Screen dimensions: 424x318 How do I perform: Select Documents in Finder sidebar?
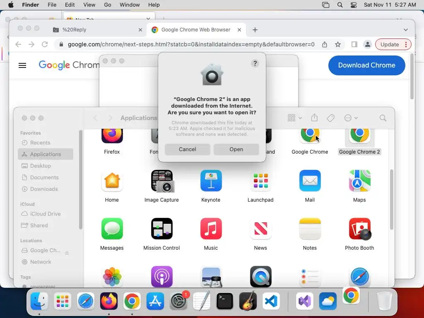tap(46, 177)
